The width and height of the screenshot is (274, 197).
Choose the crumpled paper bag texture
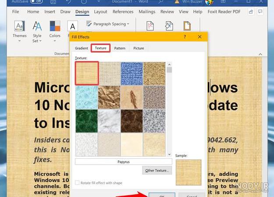tap(109, 97)
